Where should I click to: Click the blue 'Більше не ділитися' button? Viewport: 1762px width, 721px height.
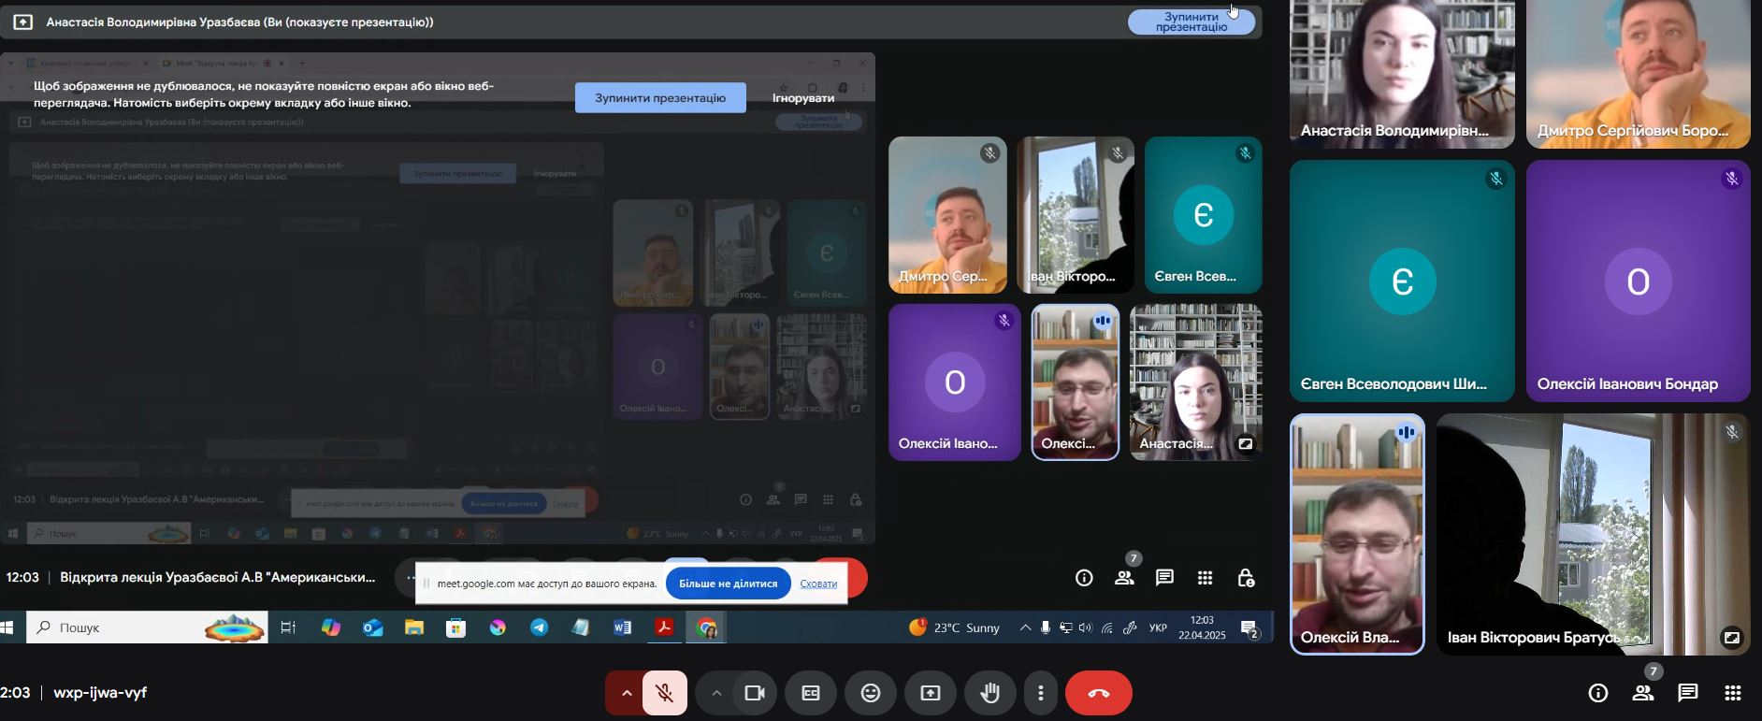coord(728,584)
